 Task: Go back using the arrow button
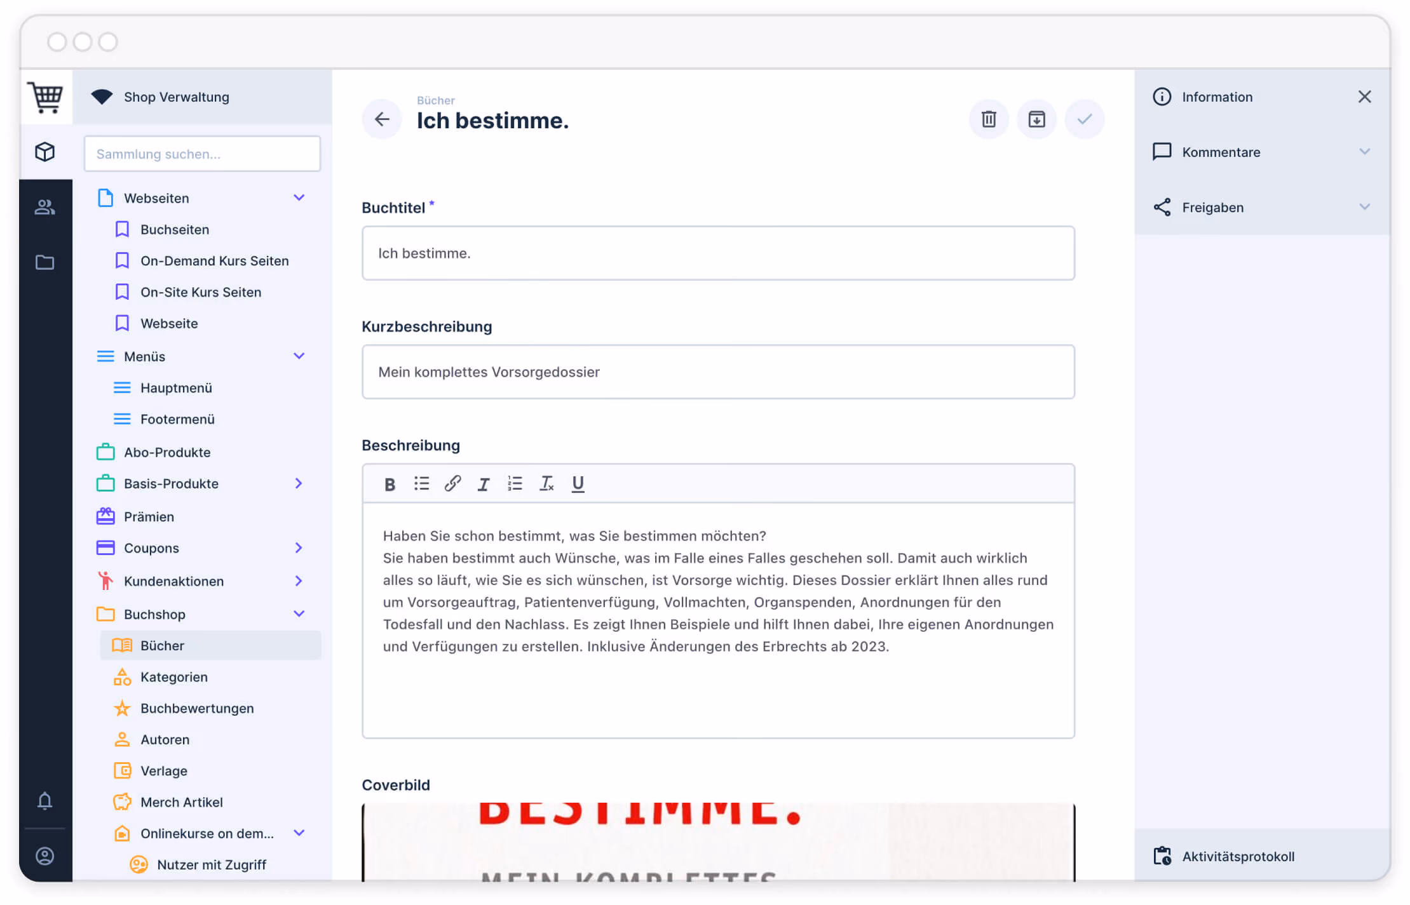coord(382,119)
